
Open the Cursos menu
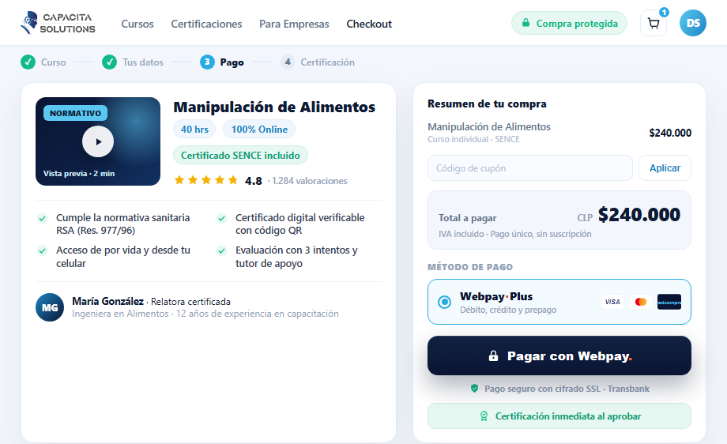pos(137,24)
